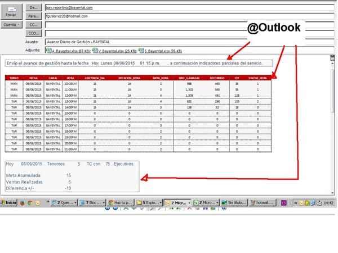Switch to 'Sin título...' taskbar window
Viewport: 338px width, 253px height.
(x=234, y=202)
